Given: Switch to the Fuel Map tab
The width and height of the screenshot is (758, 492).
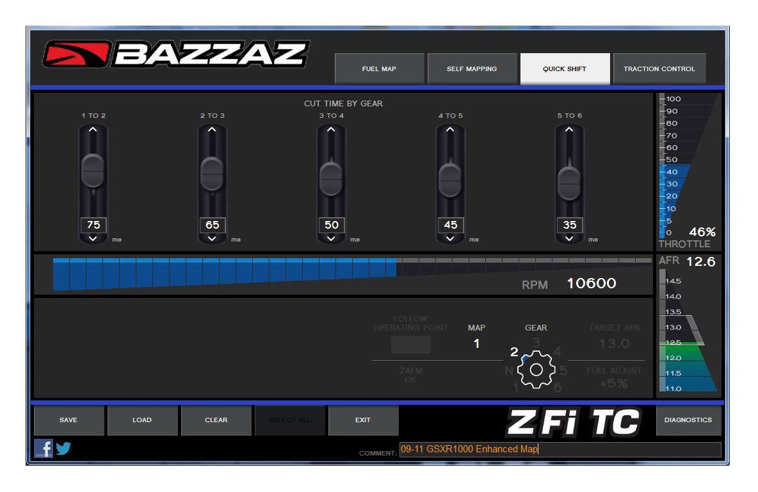Looking at the screenshot, I should [x=380, y=69].
